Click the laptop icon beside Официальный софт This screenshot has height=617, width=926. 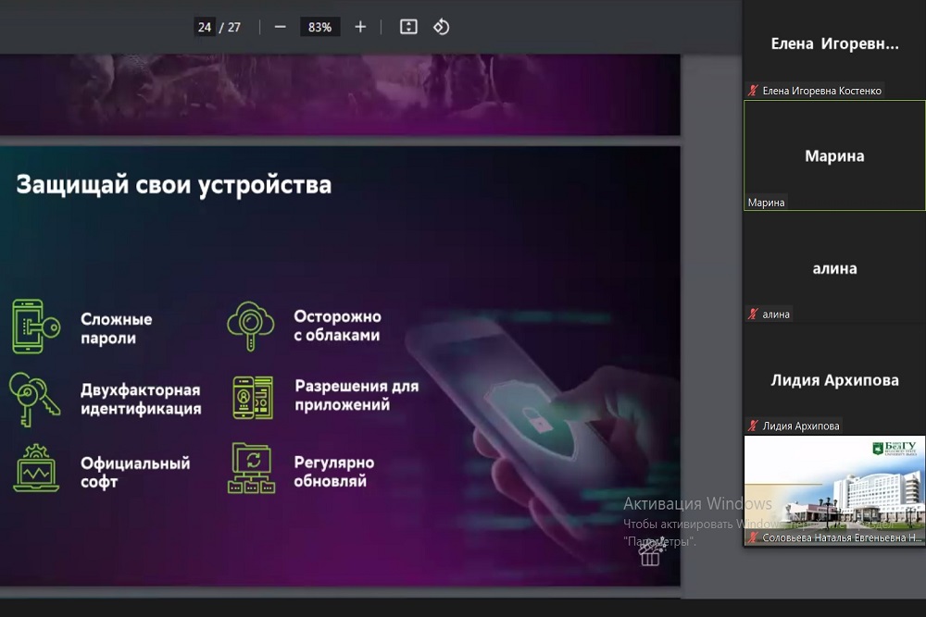[x=35, y=469]
